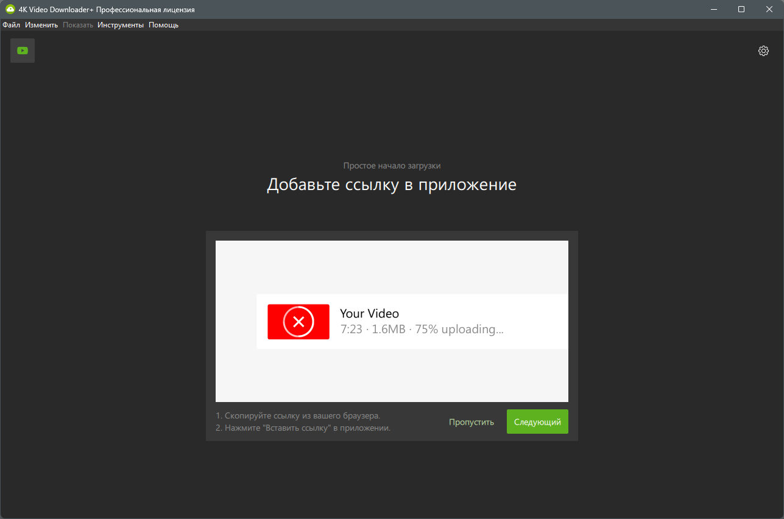The height and width of the screenshot is (519, 784).
Task: Open the Показать menu
Action: pos(78,25)
